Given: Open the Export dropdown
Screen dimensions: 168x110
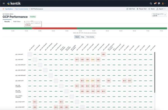Looking at the screenshot, I should (x=161, y=9).
